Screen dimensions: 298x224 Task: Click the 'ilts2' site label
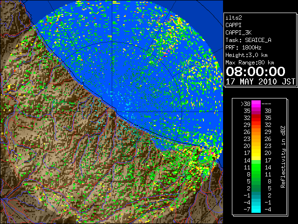(x=234, y=18)
